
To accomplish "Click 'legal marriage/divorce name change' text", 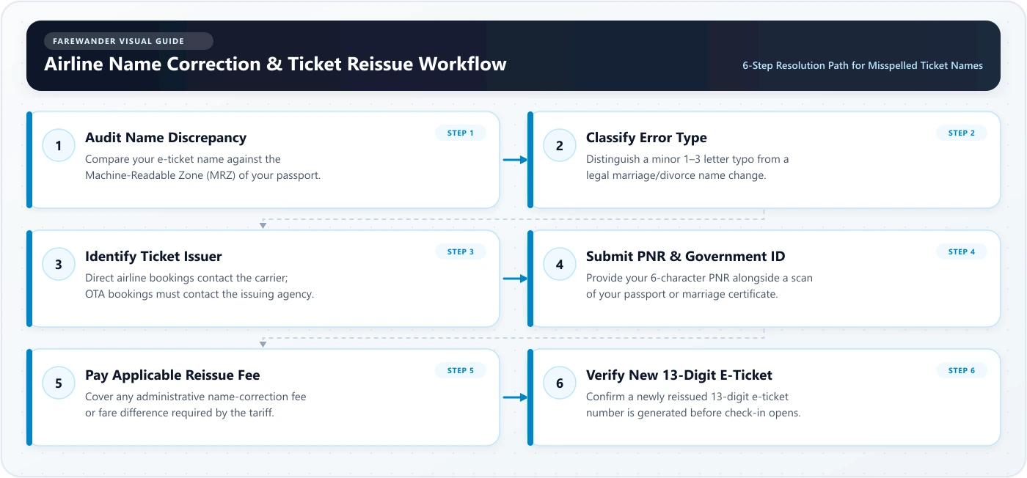I will click(x=676, y=175).
